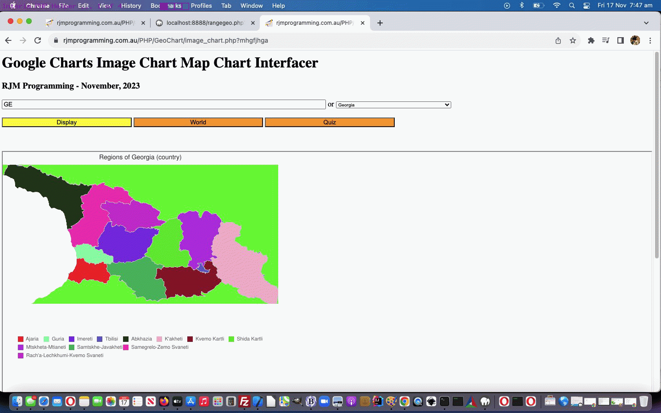661x413 pixels.
Task: Click the extensions puzzle icon in Chrome toolbar
Action: 591,40
